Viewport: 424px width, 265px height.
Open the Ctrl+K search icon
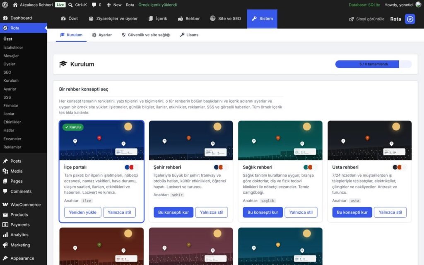tap(70, 5)
